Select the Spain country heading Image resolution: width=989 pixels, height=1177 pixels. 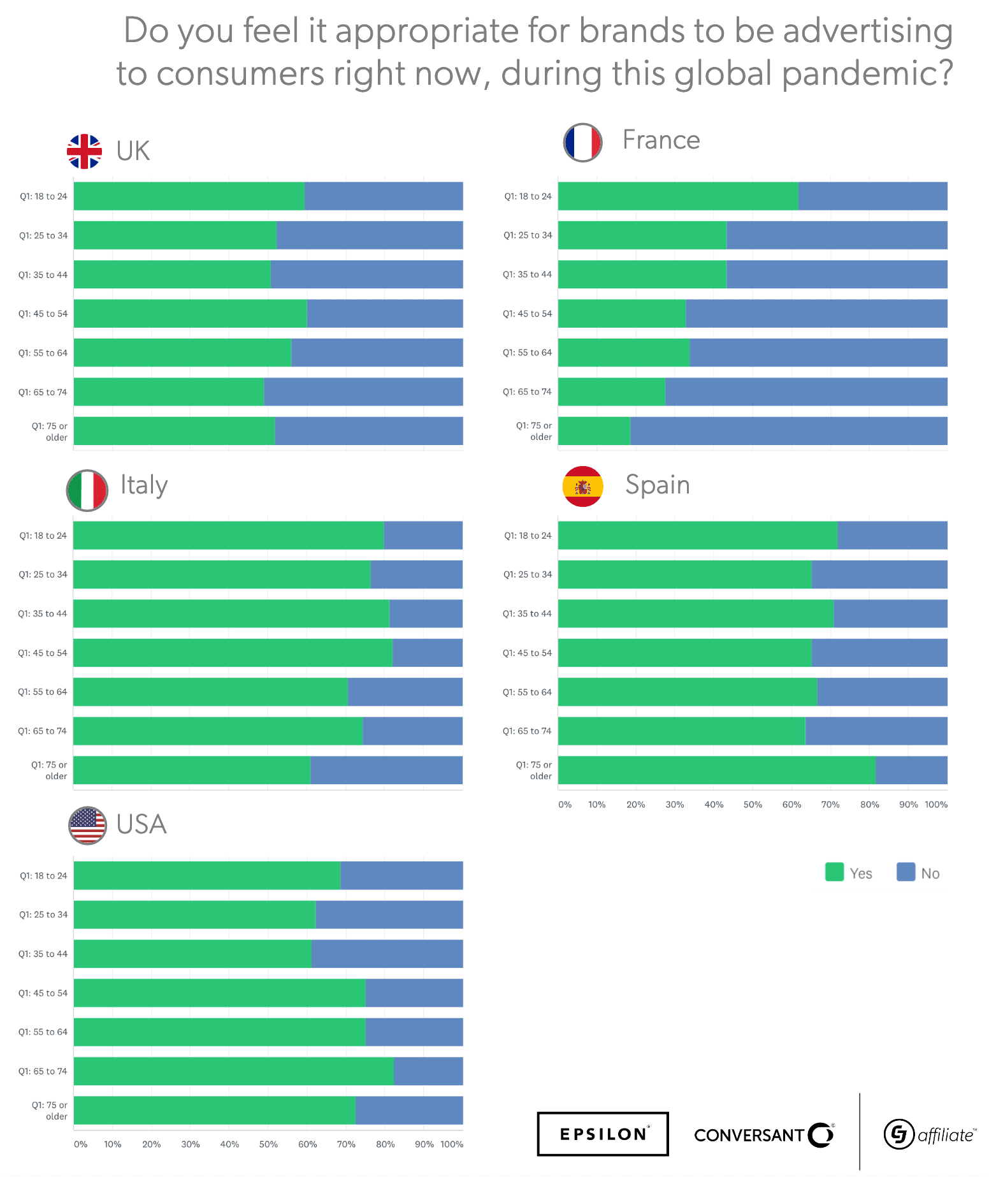click(657, 485)
